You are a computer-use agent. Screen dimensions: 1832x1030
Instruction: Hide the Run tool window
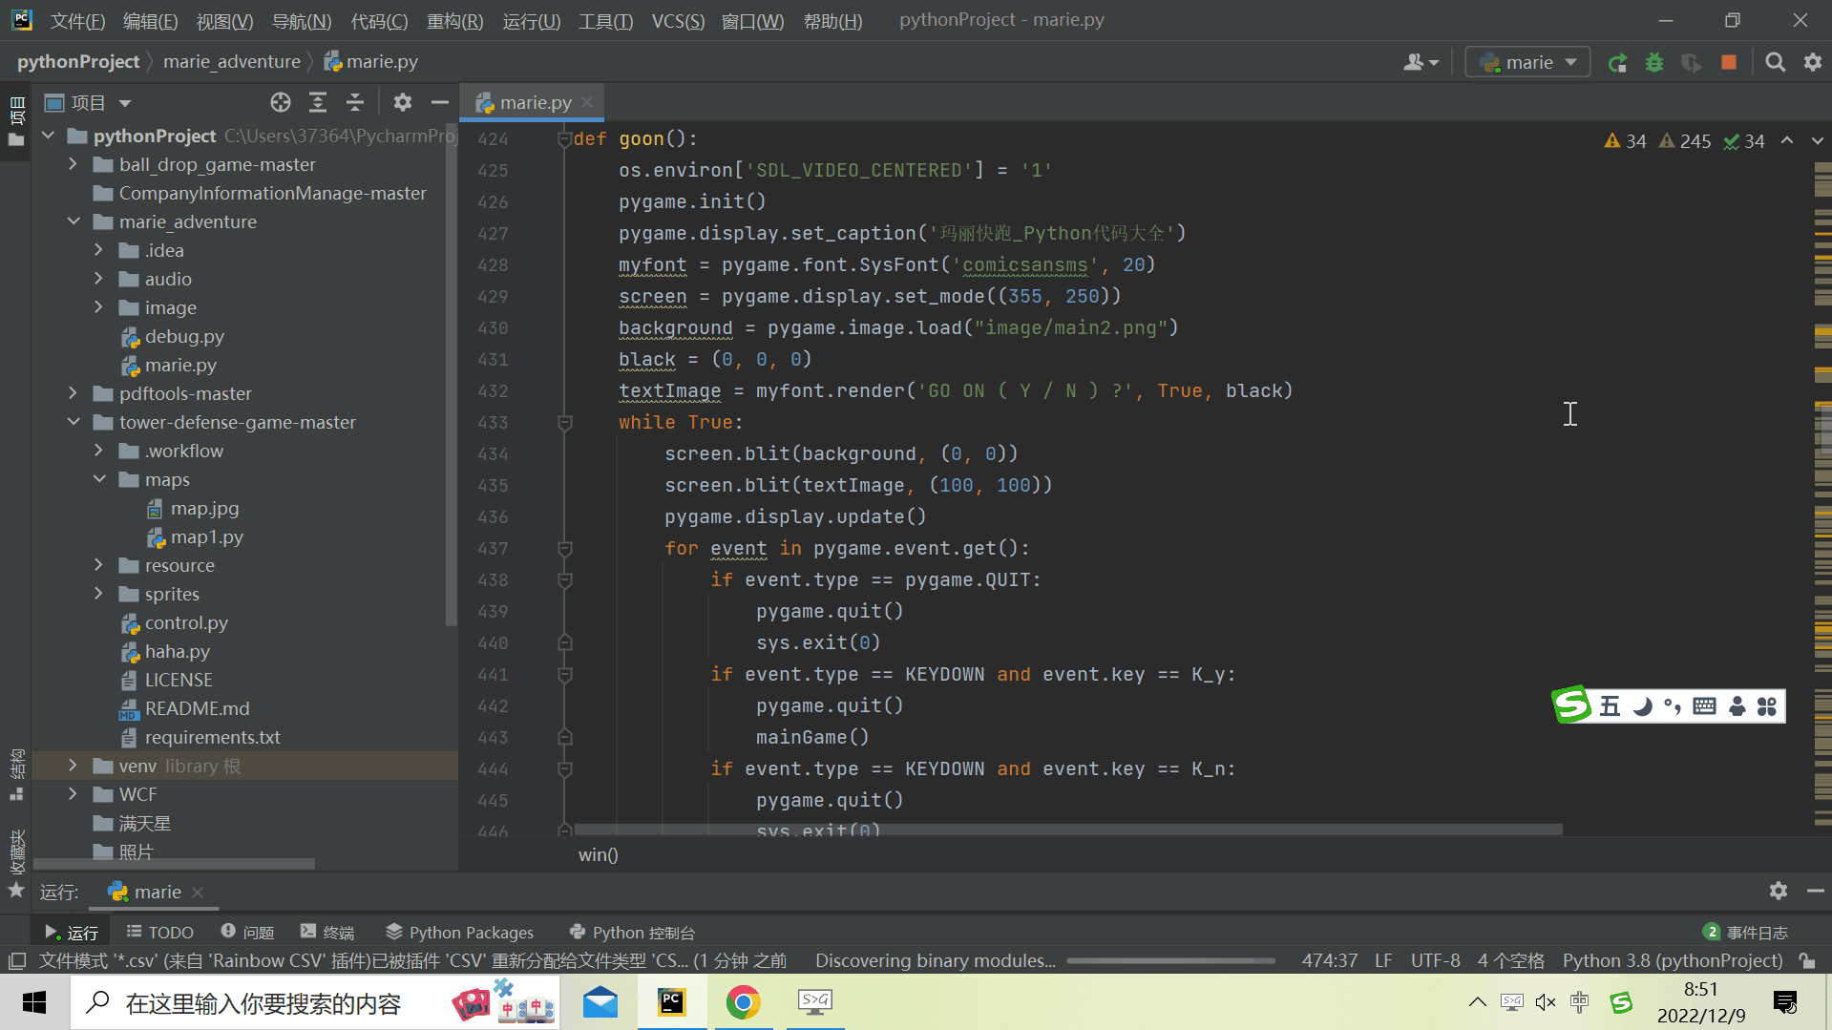point(1815,891)
